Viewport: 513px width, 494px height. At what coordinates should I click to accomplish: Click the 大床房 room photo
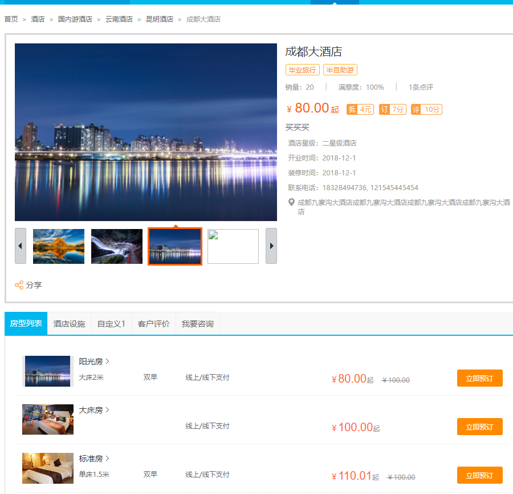pyautogui.click(x=48, y=420)
